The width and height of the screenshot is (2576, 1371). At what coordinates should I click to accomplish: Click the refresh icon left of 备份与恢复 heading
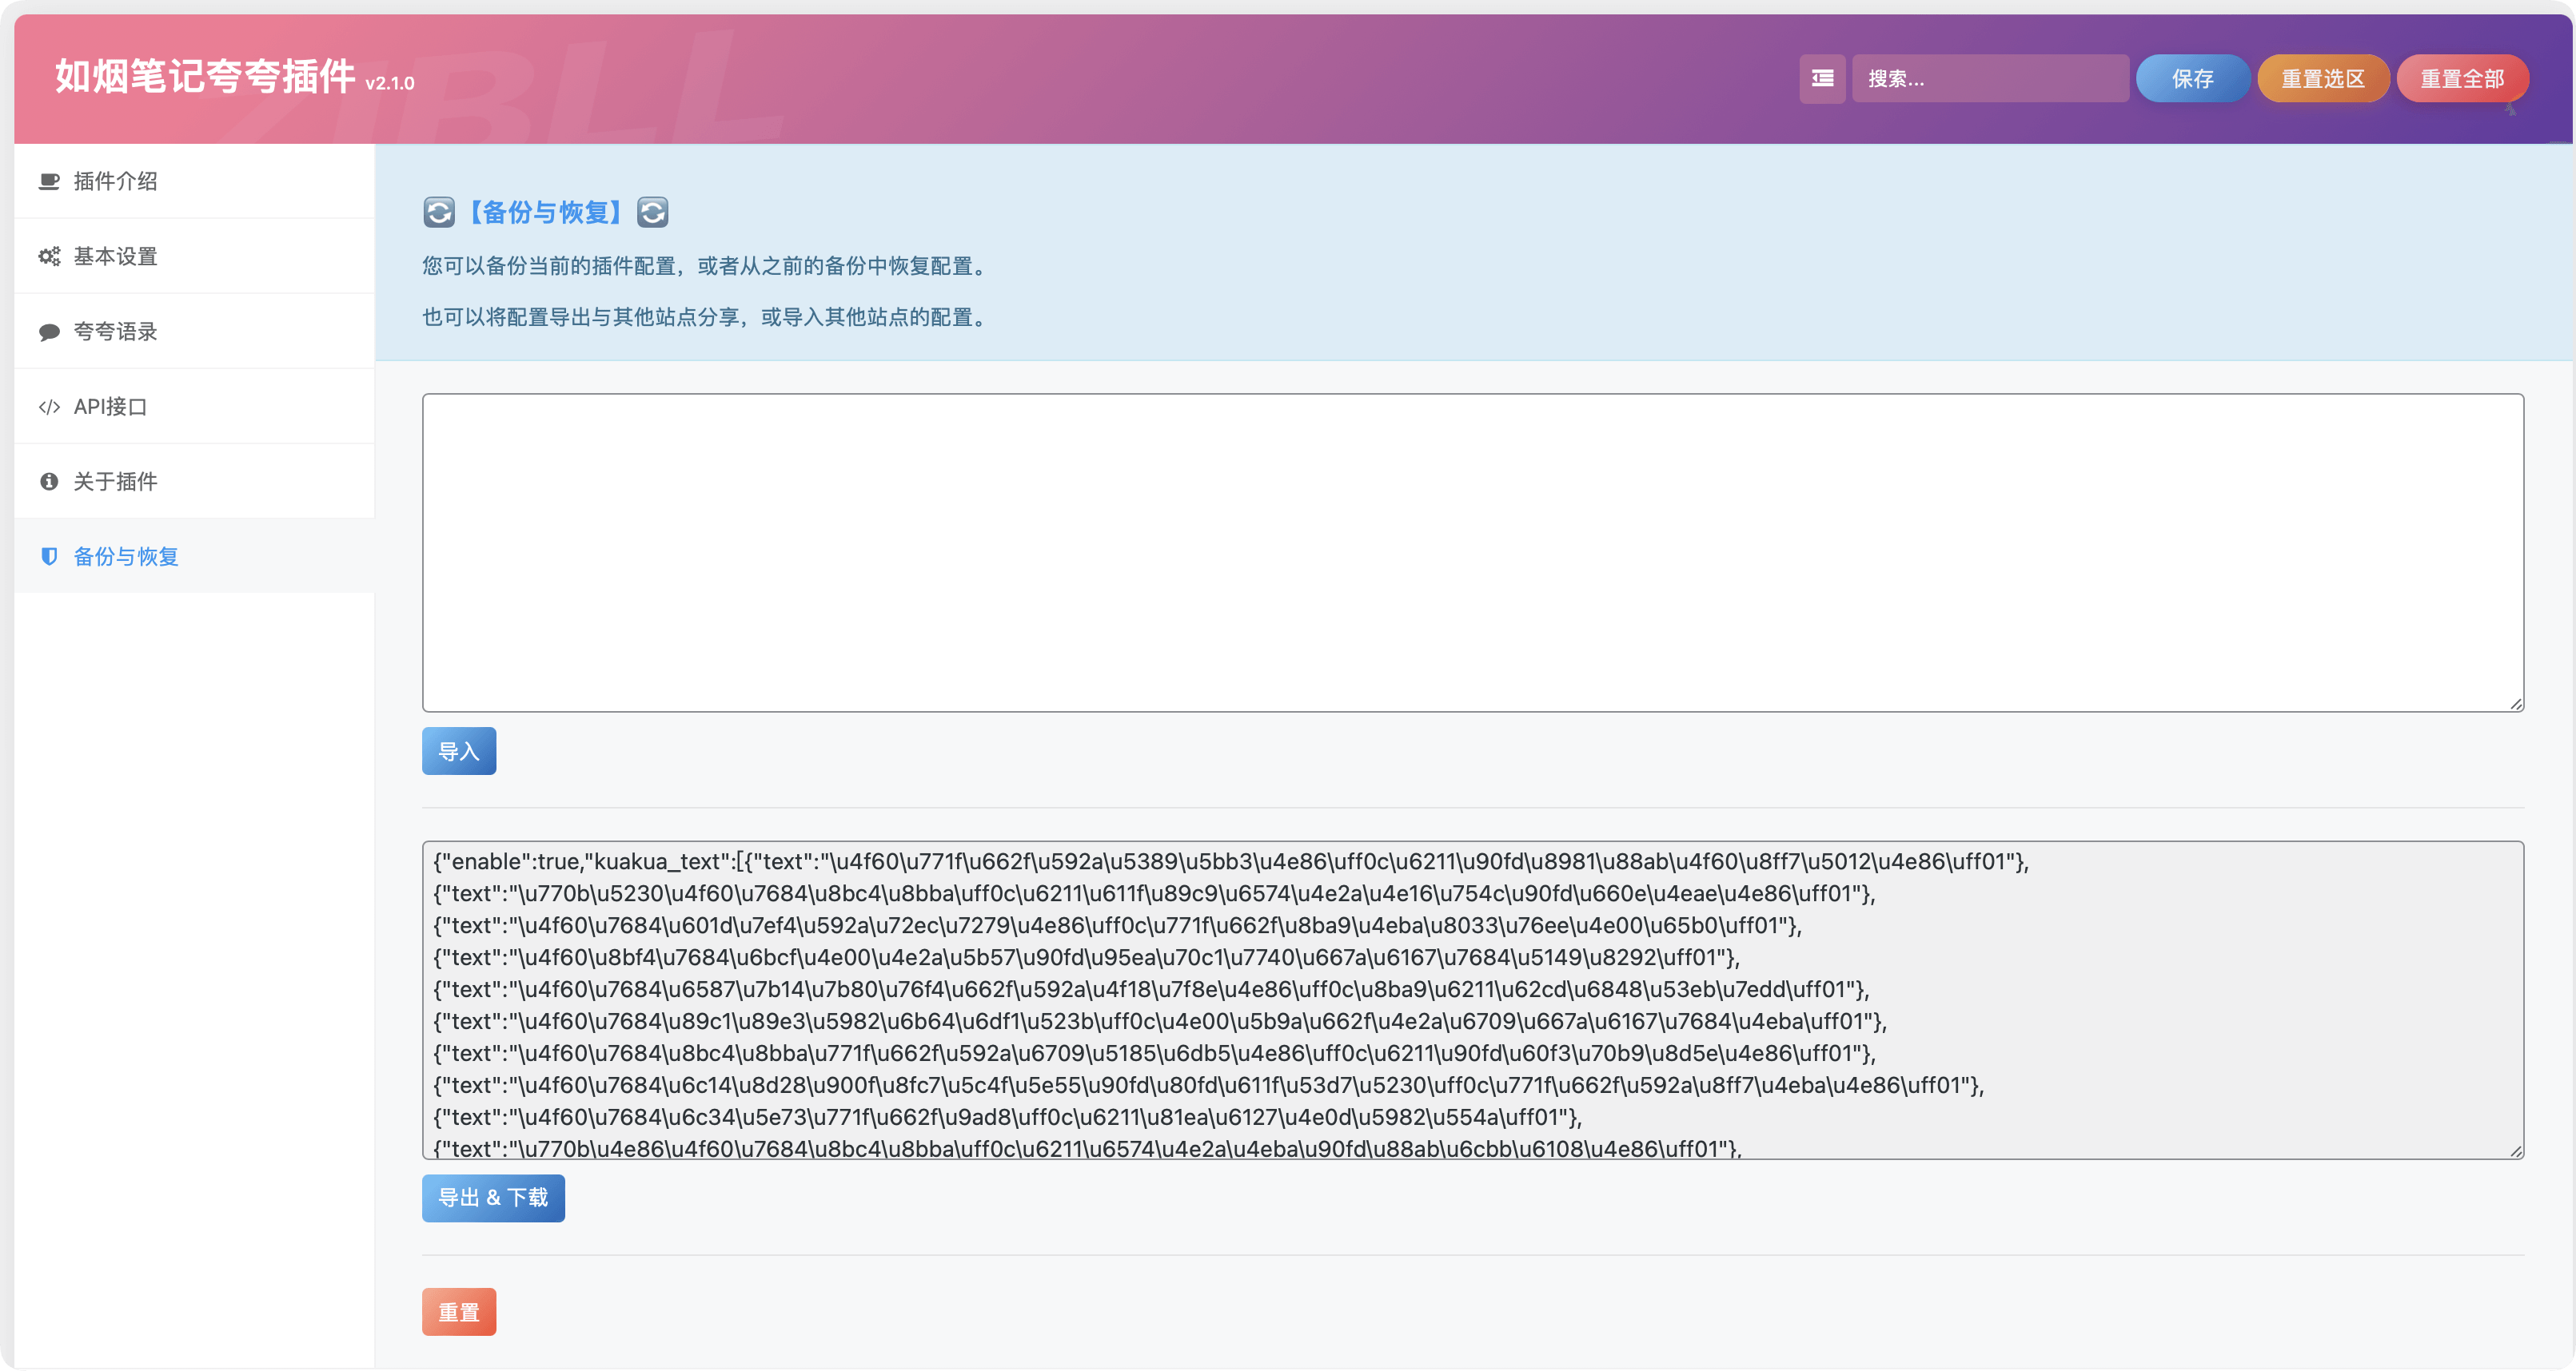click(439, 212)
